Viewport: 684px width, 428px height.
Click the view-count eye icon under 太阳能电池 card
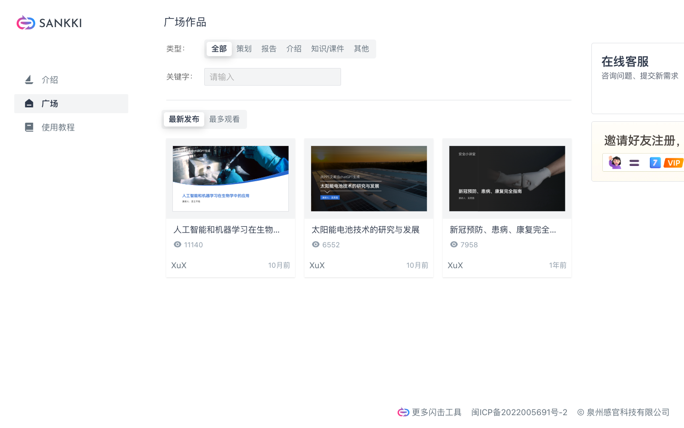(315, 244)
